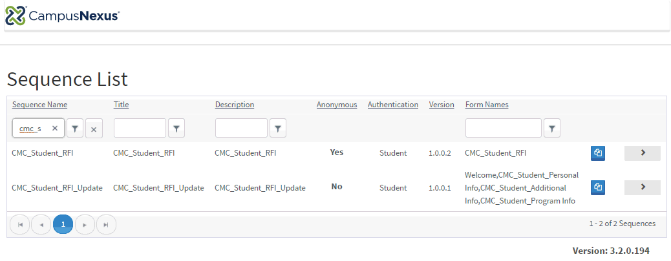The width and height of the screenshot is (671, 261).
Task: Go to the first page of results
Action: tap(20, 224)
